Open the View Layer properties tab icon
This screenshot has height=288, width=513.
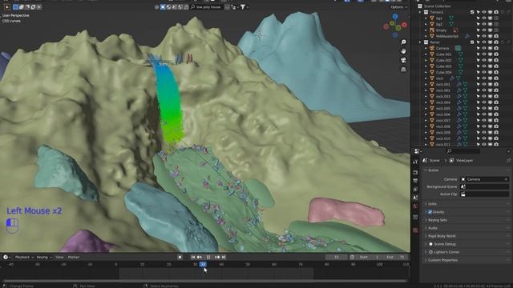pos(415,189)
